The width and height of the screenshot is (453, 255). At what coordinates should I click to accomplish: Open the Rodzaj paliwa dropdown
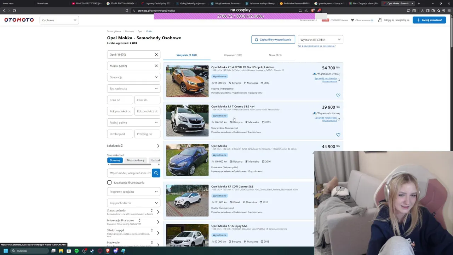pos(134,123)
